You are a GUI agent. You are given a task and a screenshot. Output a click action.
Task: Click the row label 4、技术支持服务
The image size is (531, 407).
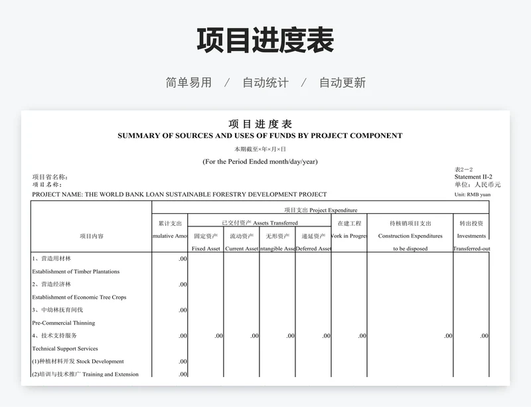click(x=54, y=335)
